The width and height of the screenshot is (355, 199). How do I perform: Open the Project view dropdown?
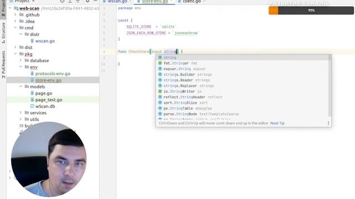(x=24, y=1)
